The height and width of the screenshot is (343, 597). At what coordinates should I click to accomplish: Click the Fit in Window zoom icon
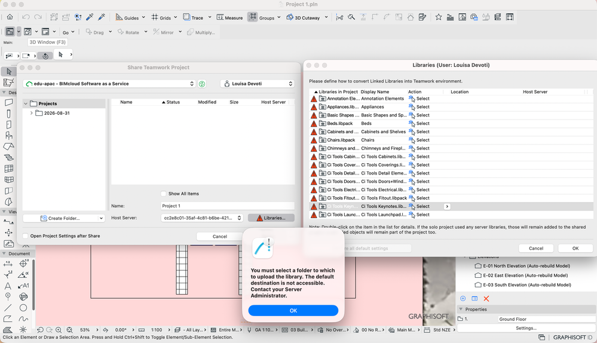(69, 330)
